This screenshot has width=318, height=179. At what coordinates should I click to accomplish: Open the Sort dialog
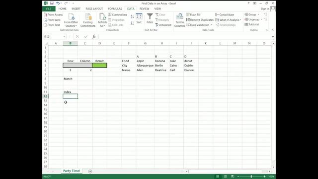tap(139, 19)
